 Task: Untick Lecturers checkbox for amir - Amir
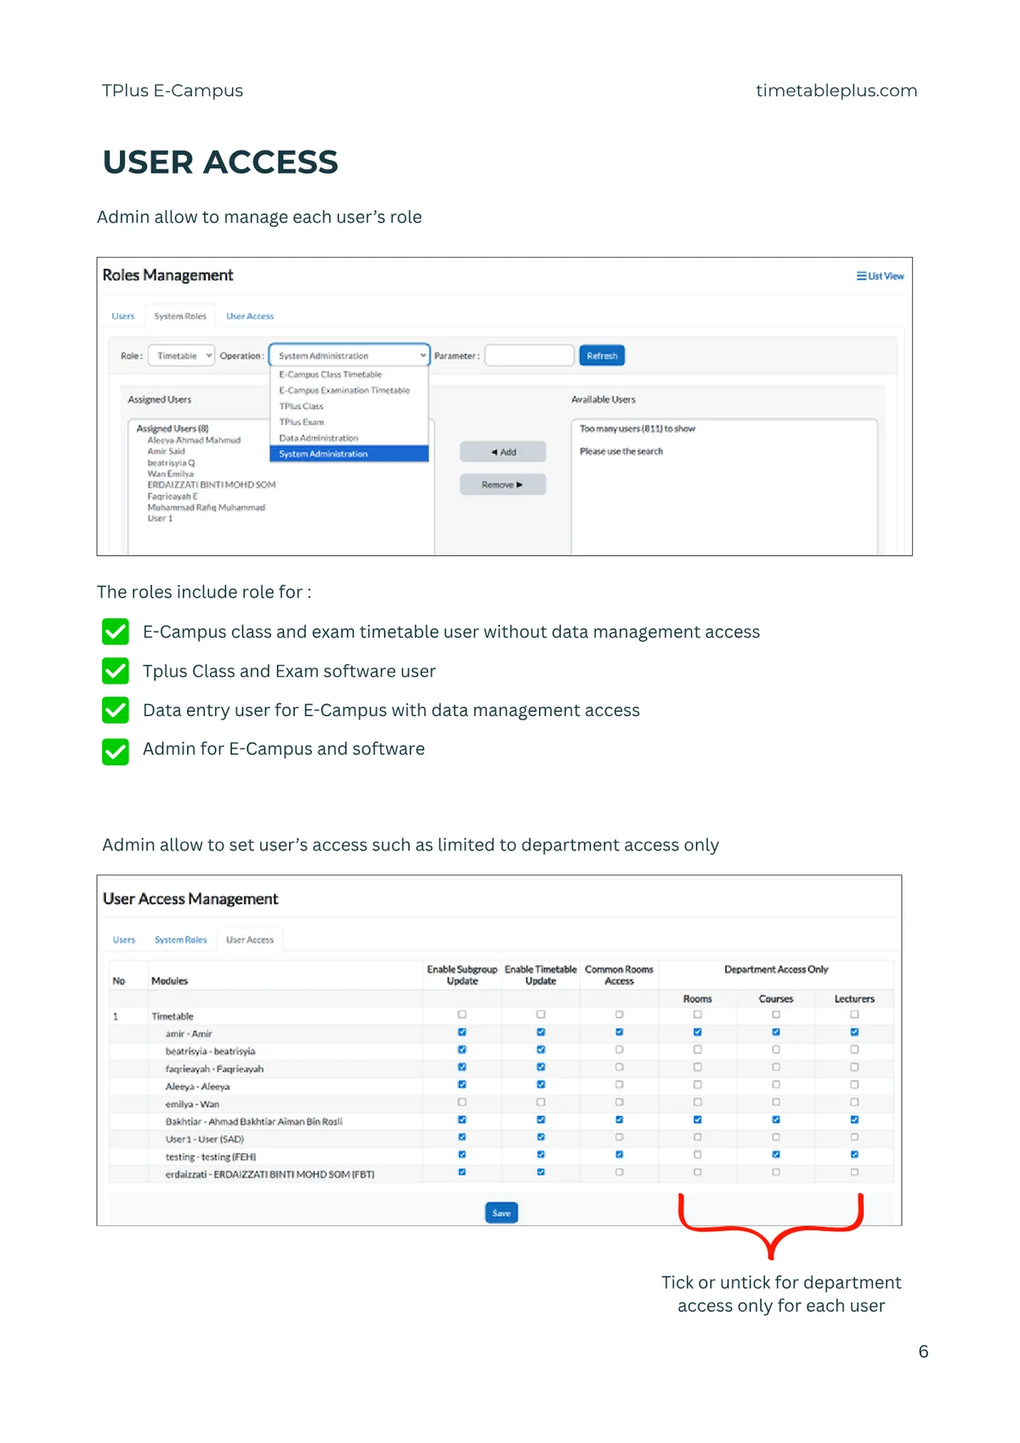click(x=854, y=1032)
